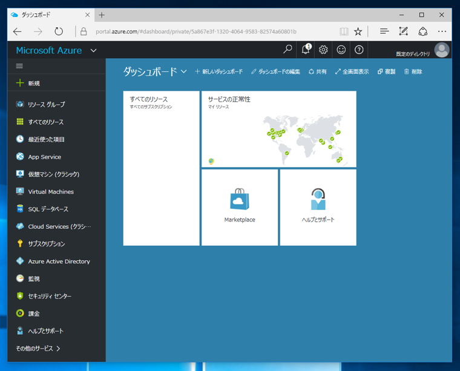Open the すべてのリソース tile
Viewport: 460px width, 371px height.
pyautogui.click(x=162, y=168)
